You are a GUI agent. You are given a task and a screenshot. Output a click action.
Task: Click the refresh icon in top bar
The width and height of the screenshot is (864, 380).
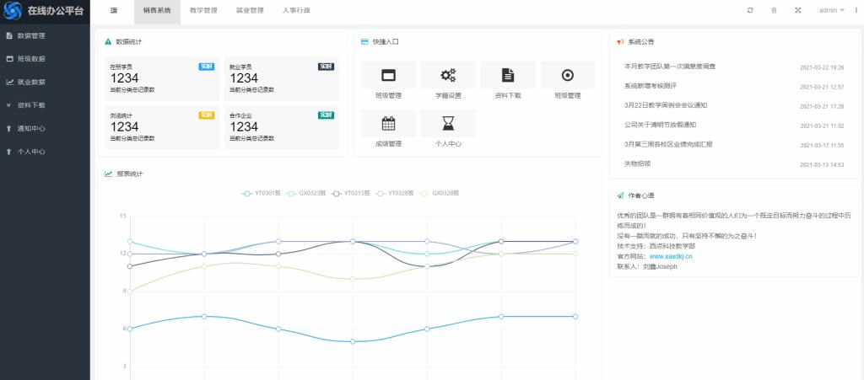coord(750,10)
